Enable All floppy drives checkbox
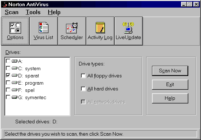The width and height of the screenshot is (201, 140). pyautogui.click(x=83, y=76)
